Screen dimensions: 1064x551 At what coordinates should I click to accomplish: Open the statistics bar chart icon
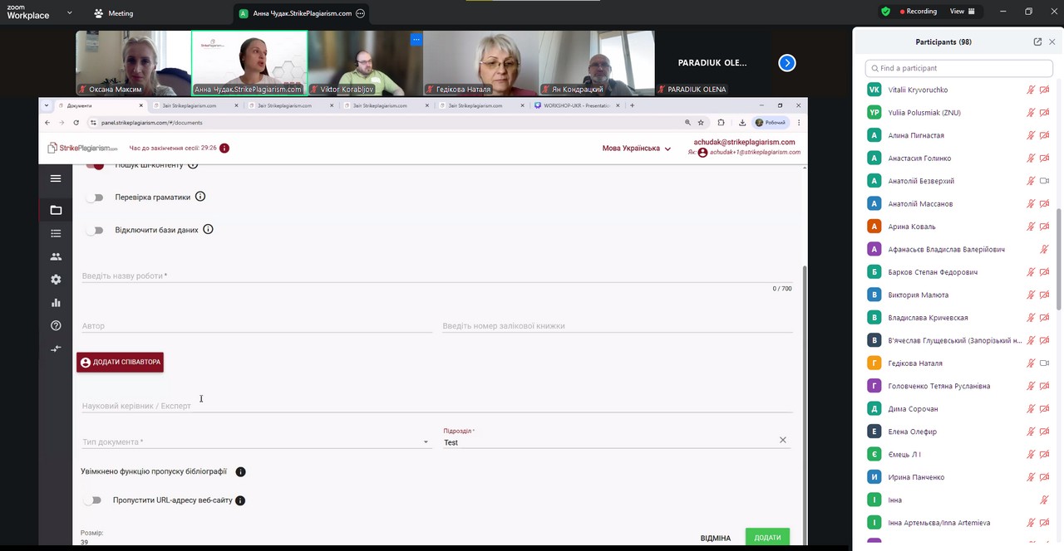56,303
